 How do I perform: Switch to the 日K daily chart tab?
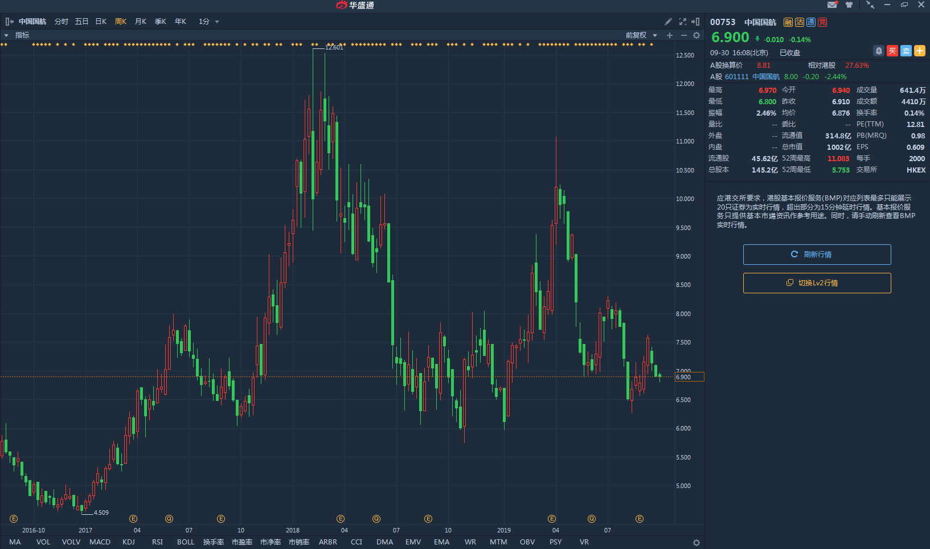101,22
